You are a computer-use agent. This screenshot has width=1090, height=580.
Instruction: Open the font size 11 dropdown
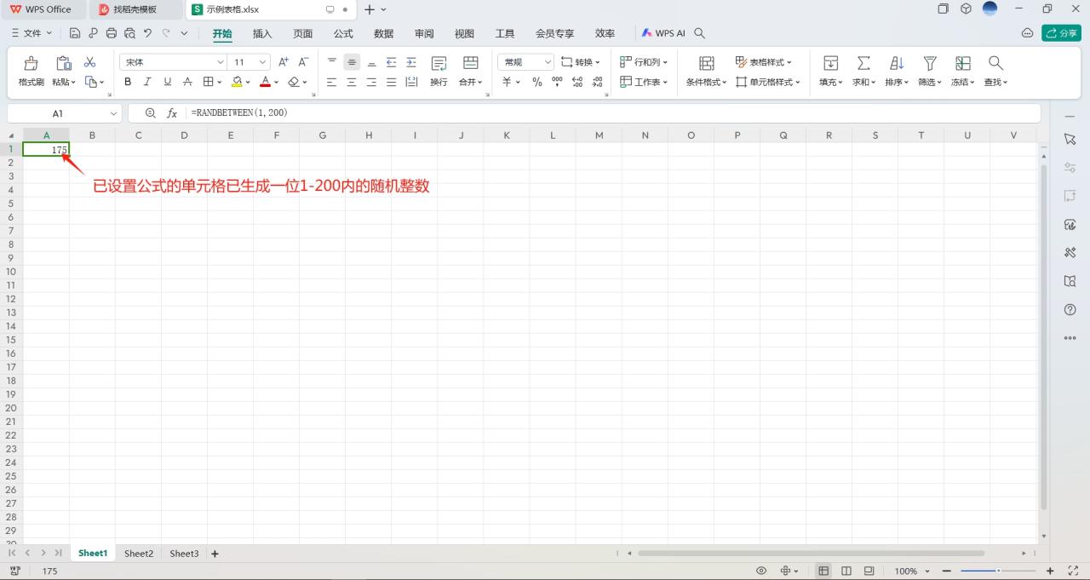pos(263,62)
